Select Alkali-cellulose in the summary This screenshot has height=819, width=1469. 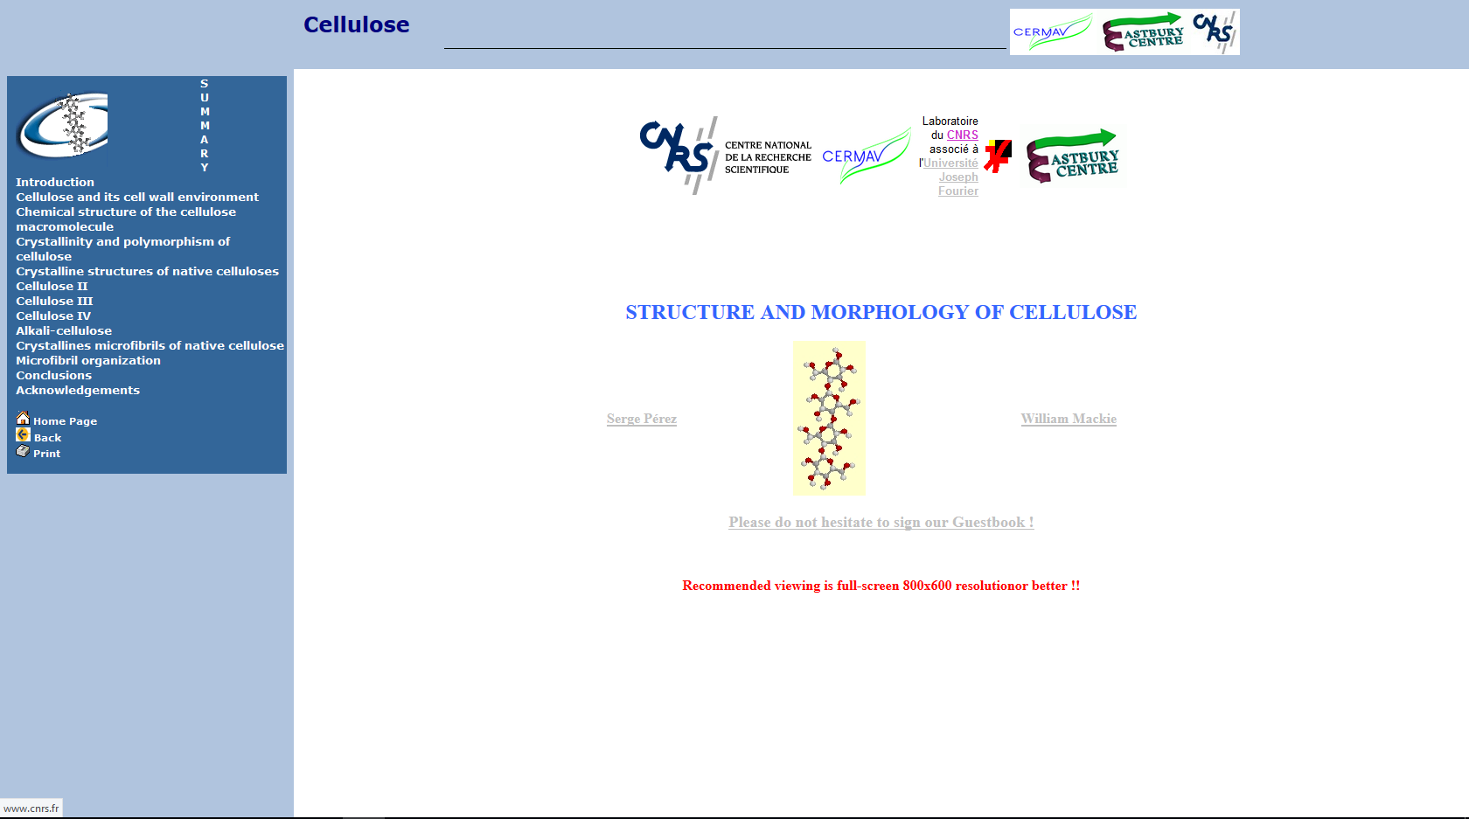(64, 330)
